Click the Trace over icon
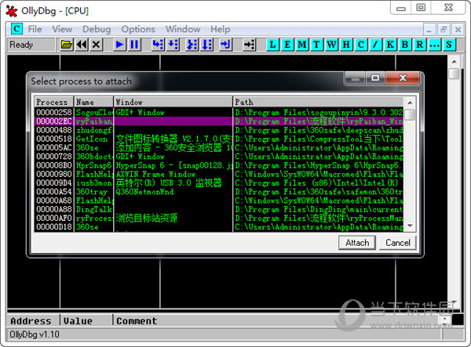This screenshot has width=471, height=347. [207, 45]
